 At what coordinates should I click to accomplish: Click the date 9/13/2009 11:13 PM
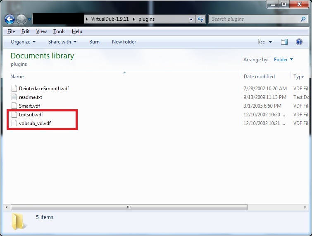pyautogui.click(x=265, y=97)
